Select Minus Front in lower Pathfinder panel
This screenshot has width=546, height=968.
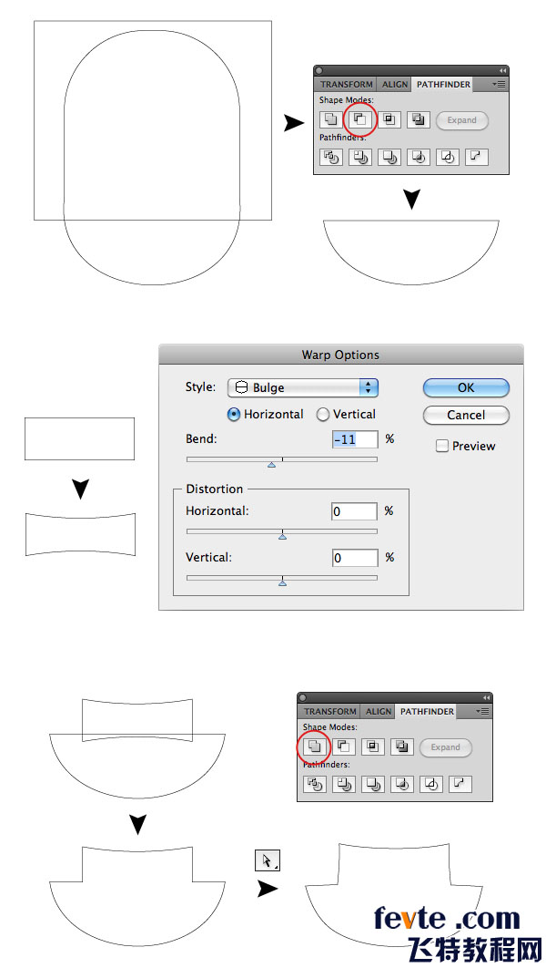coord(344,747)
